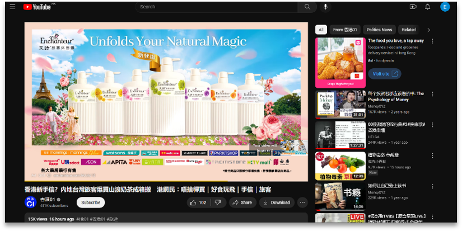Click the Share button
This screenshot has height=231, width=462.
[242, 202]
